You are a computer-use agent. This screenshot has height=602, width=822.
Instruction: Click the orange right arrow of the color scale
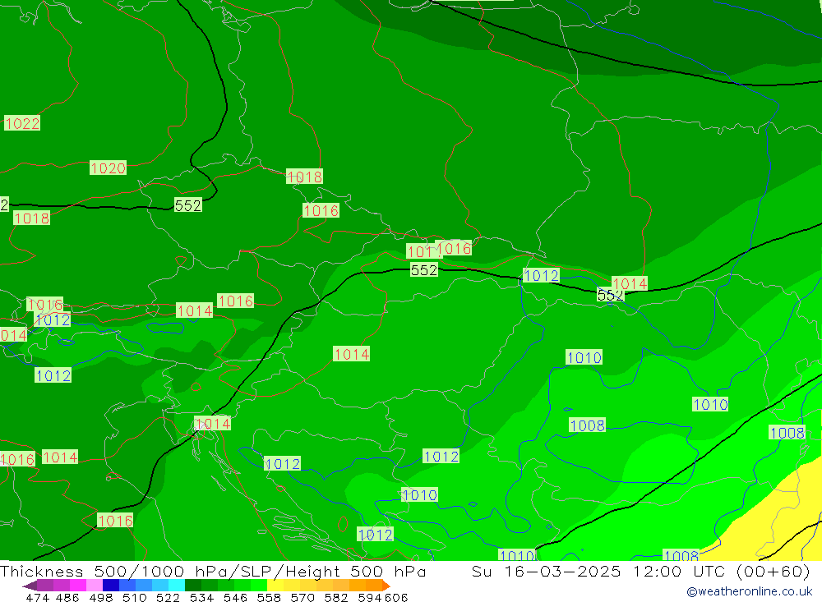[386, 586]
